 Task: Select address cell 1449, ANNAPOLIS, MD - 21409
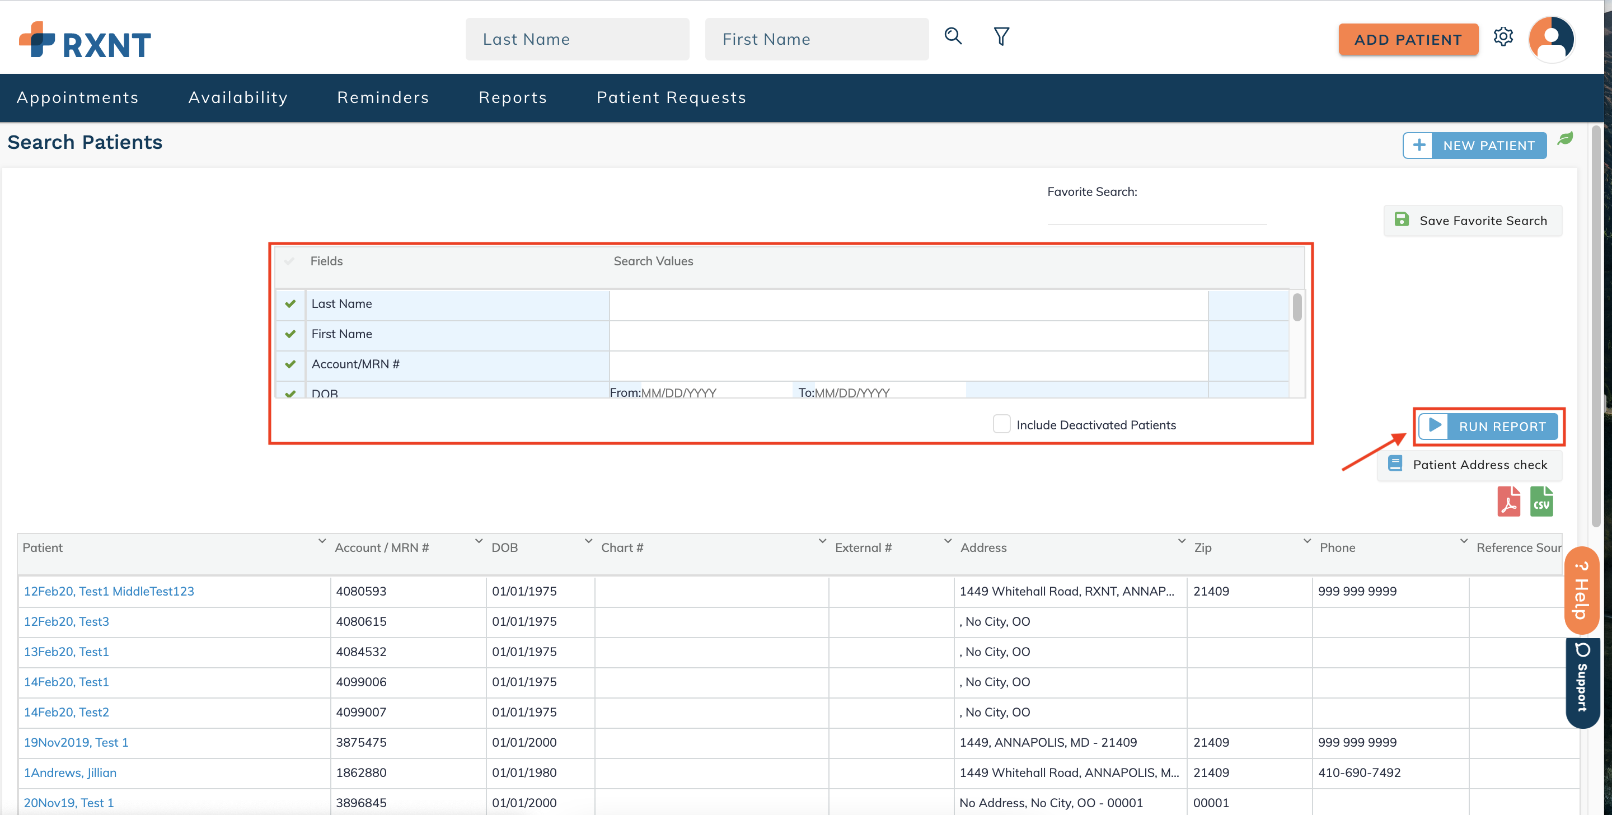1070,742
